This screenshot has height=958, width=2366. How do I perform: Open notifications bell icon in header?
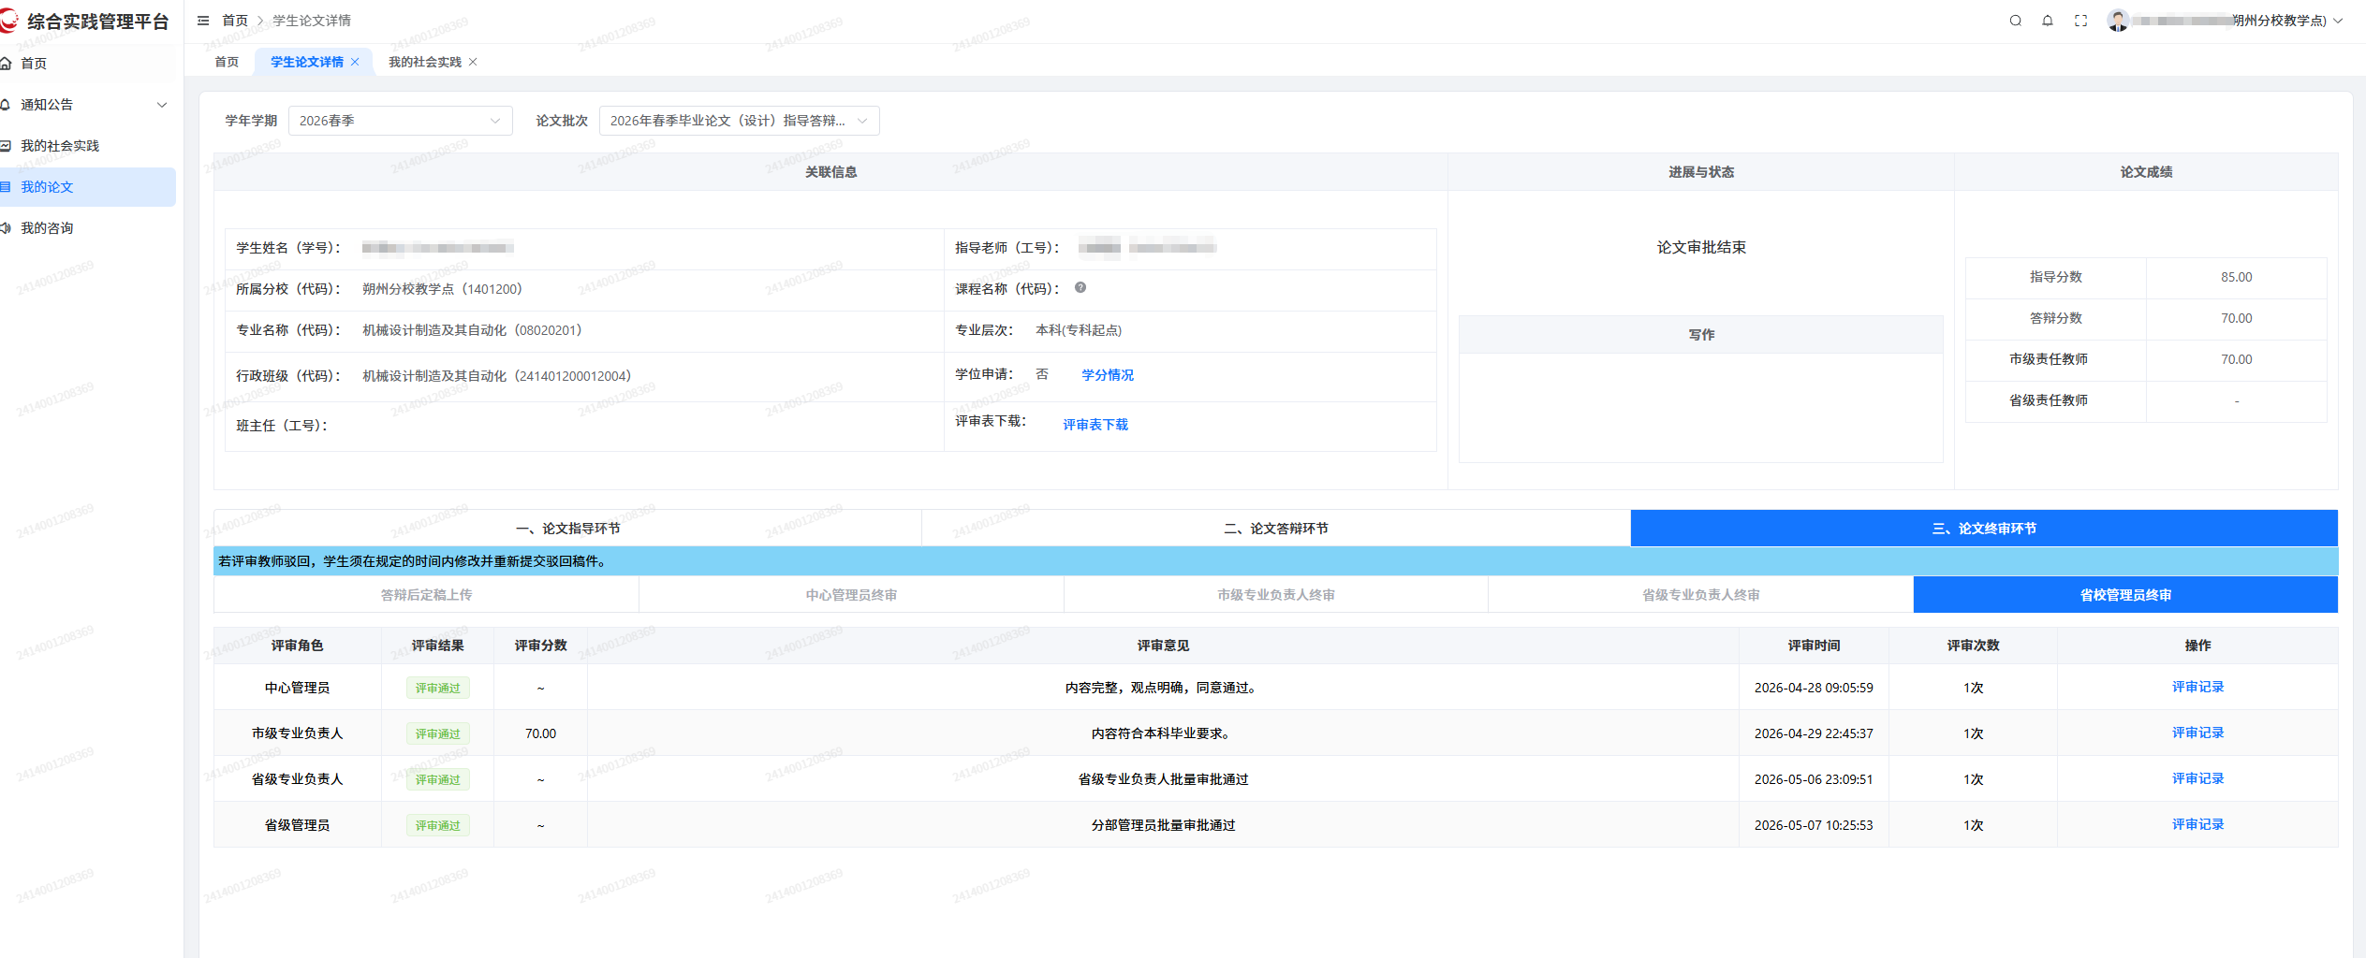coord(2048,21)
